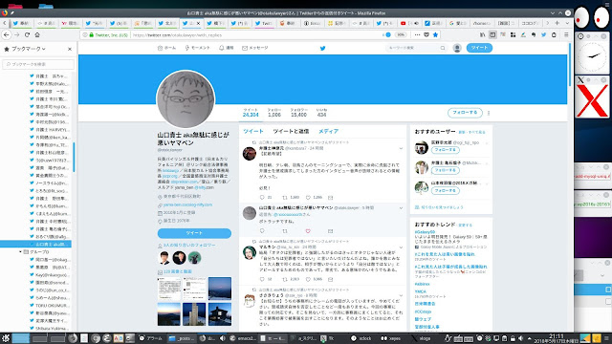Click the bookmark search input field
Image resolution: width=612 pixels, height=344 pixels.
click(38, 64)
